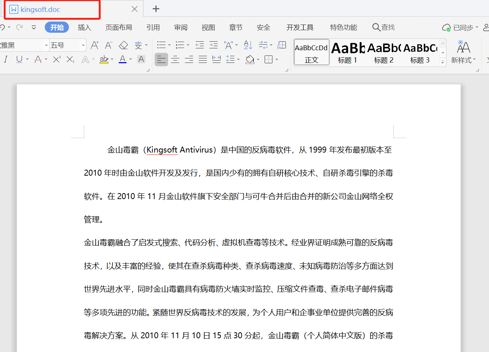Apply the 标题 3 style
Screen dimensions: 489x352
[x=420, y=52]
